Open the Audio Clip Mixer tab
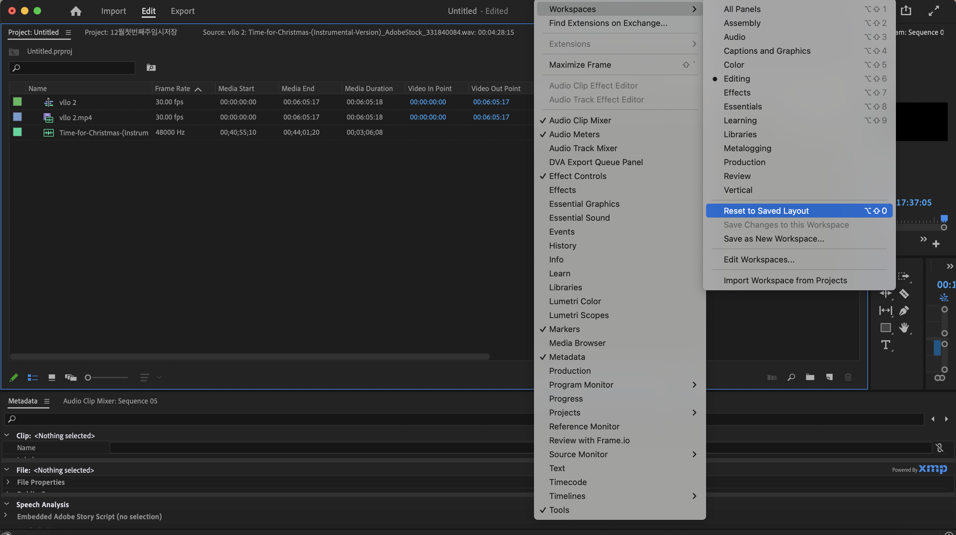Screen dimensions: 956x535 (x=110, y=401)
